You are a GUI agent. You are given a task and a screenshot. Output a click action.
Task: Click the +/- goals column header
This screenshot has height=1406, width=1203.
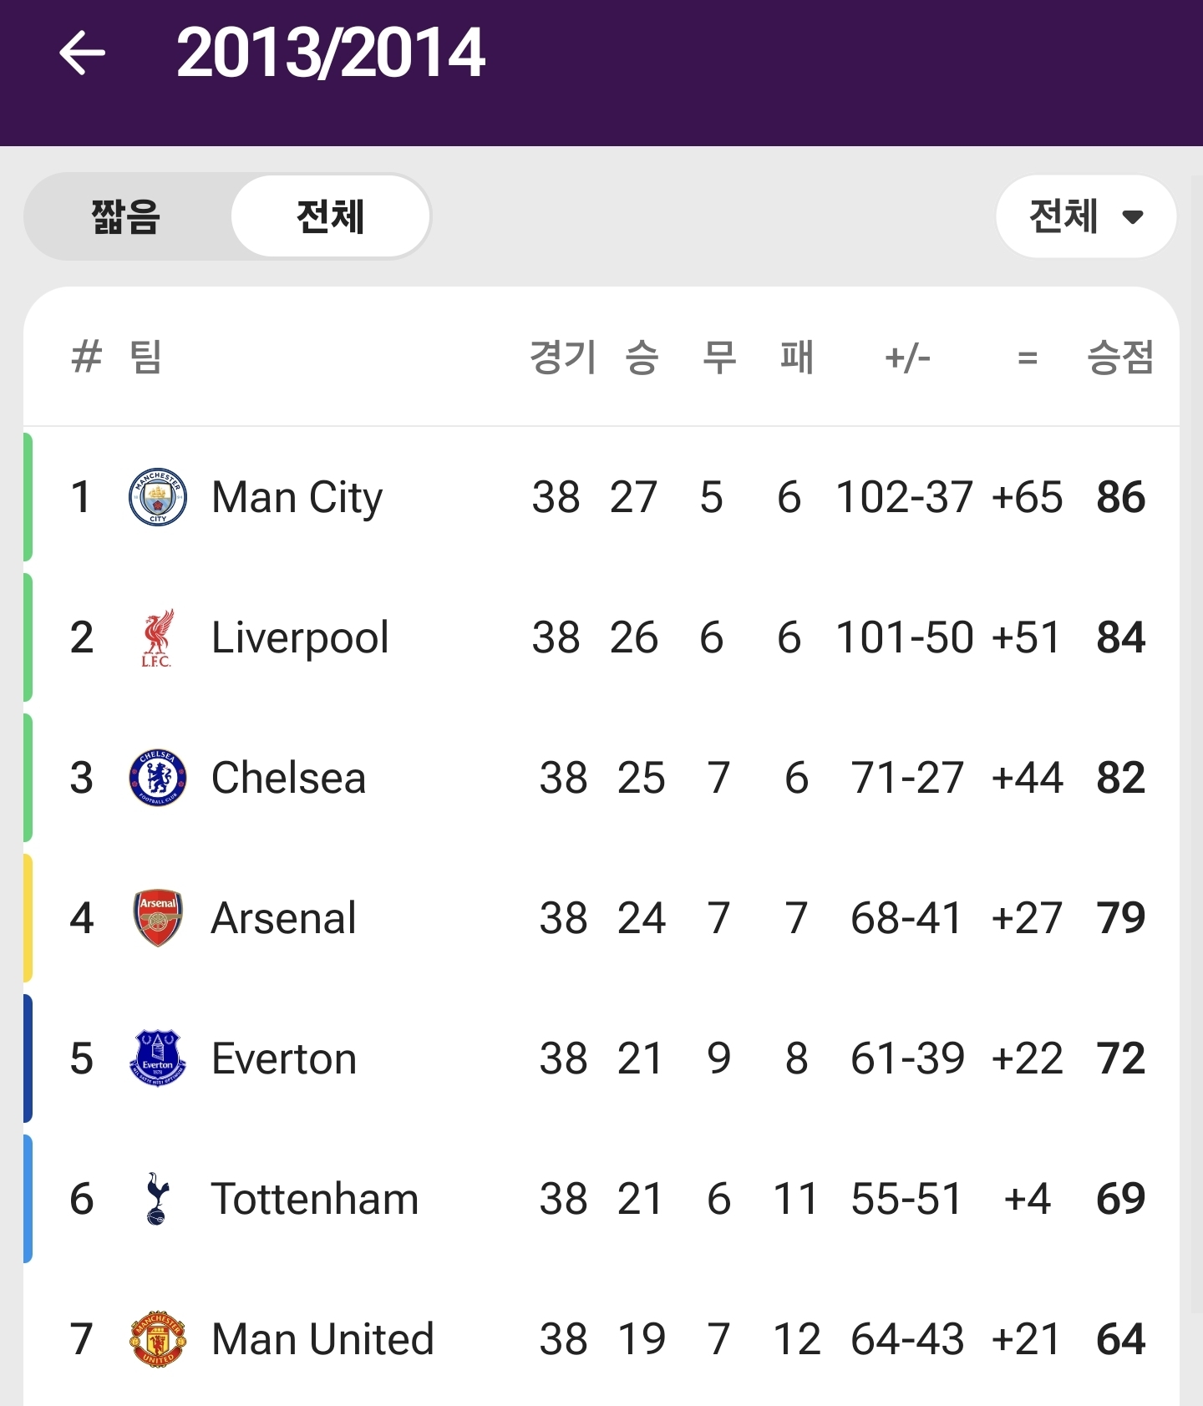coord(907,358)
